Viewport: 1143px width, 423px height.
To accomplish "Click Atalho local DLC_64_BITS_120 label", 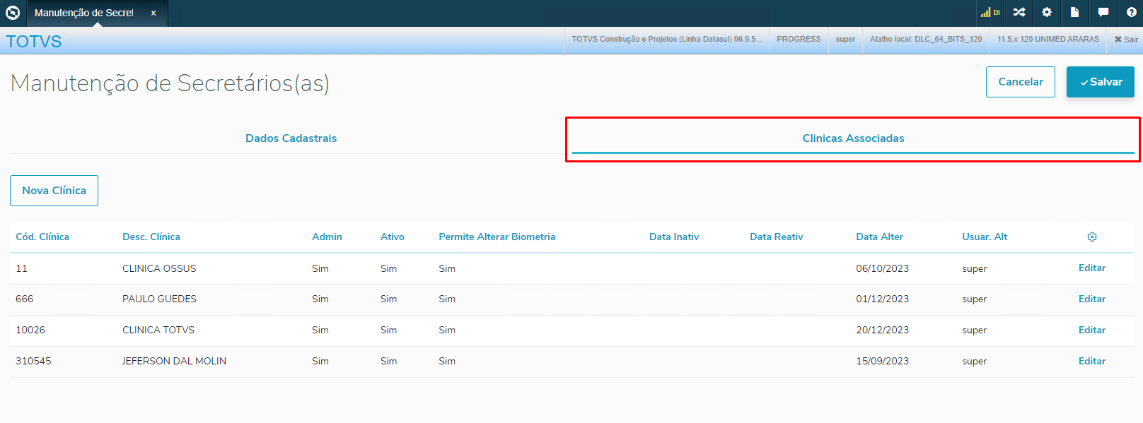I will [926, 40].
